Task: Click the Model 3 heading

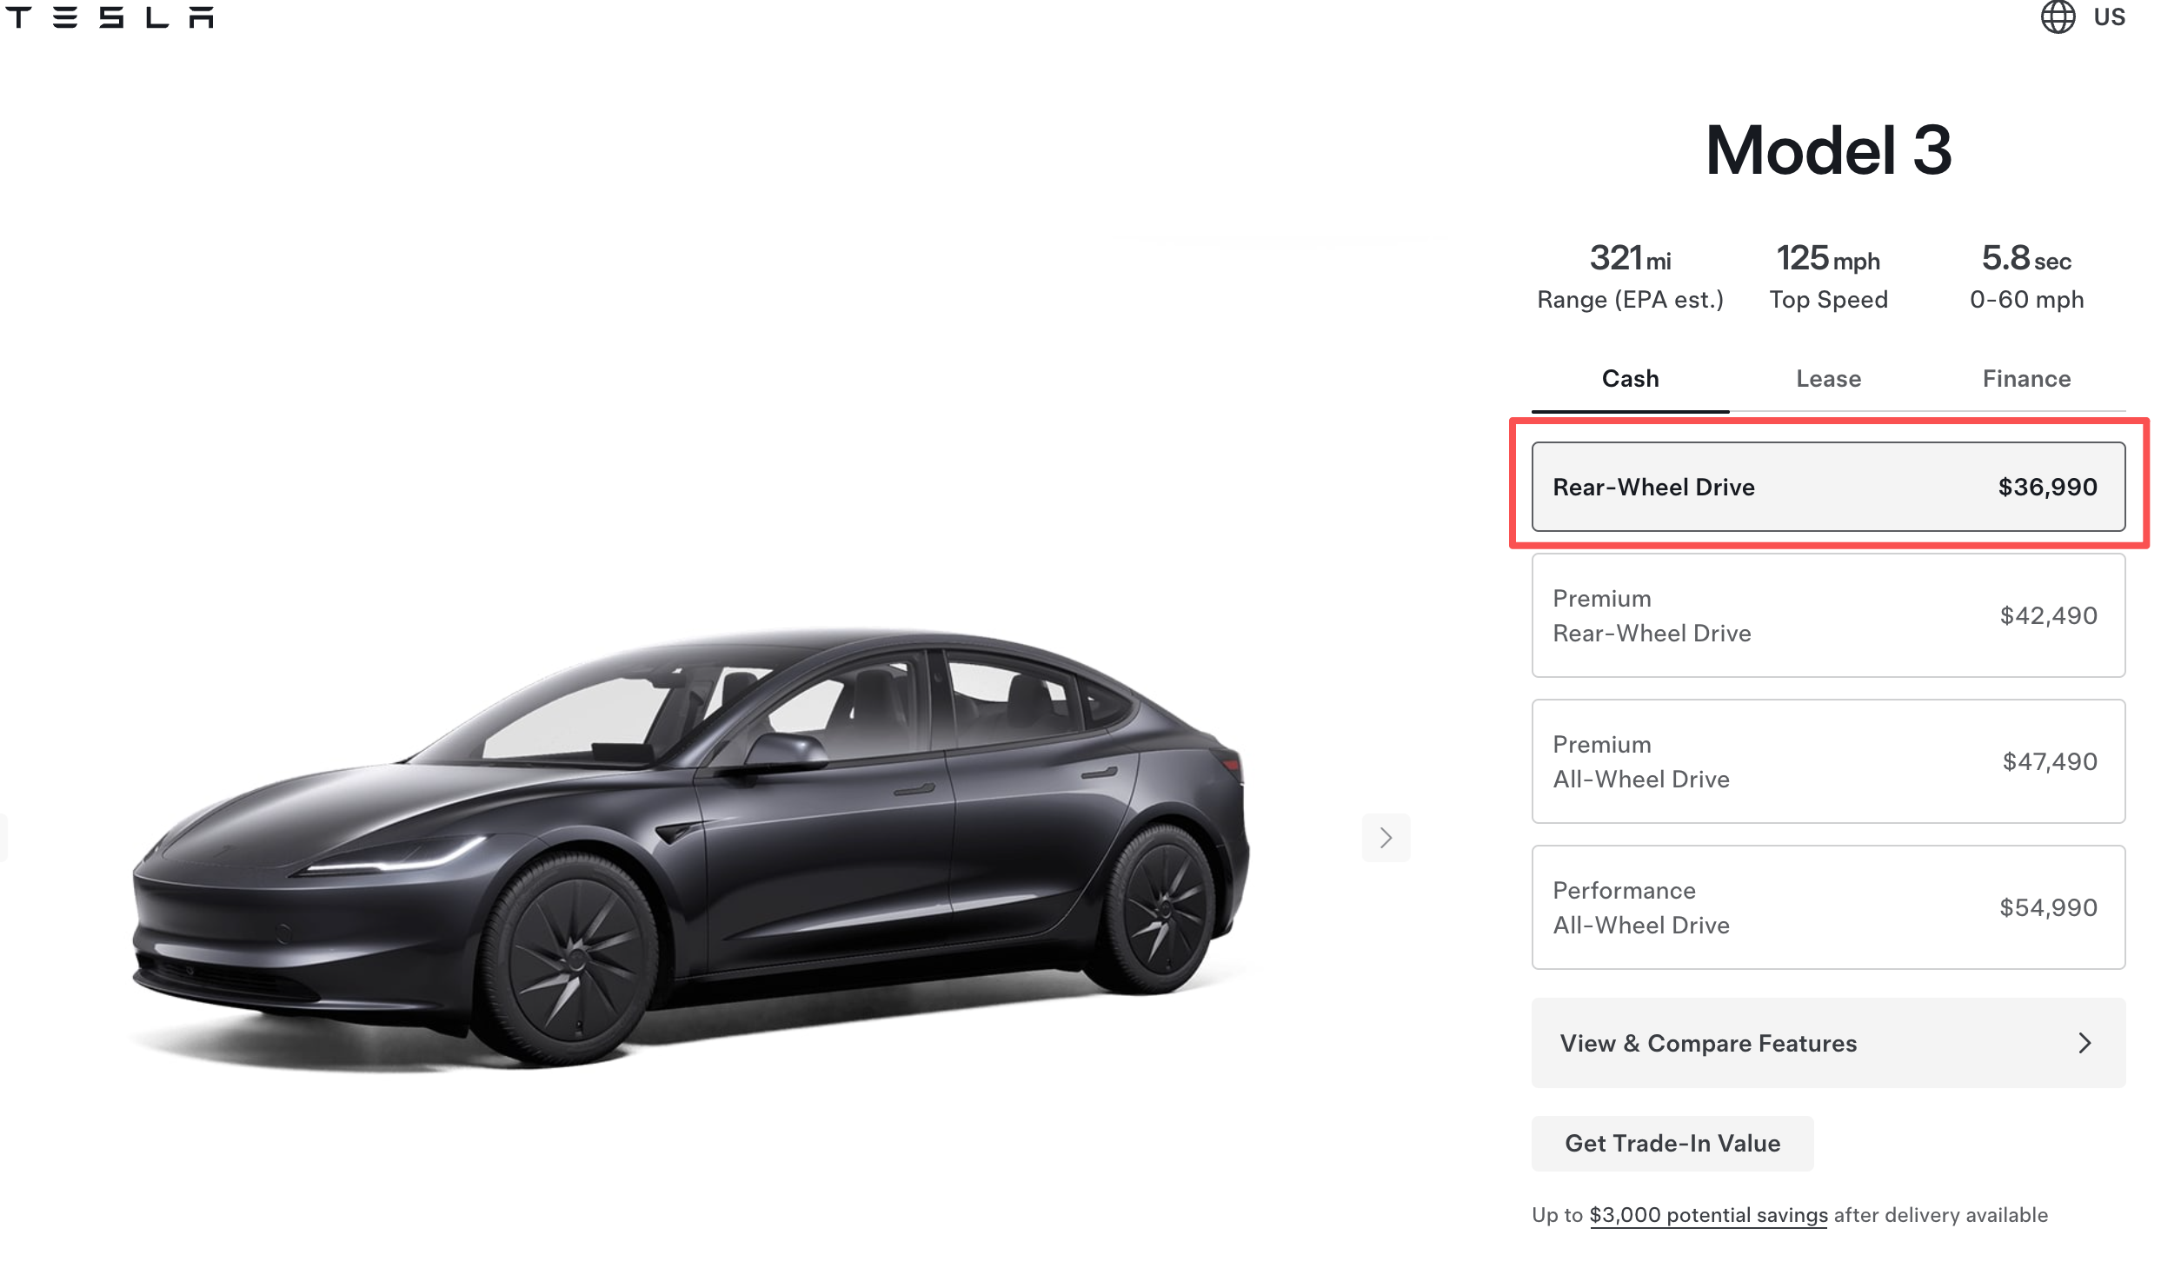Action: coord(1828,150)
